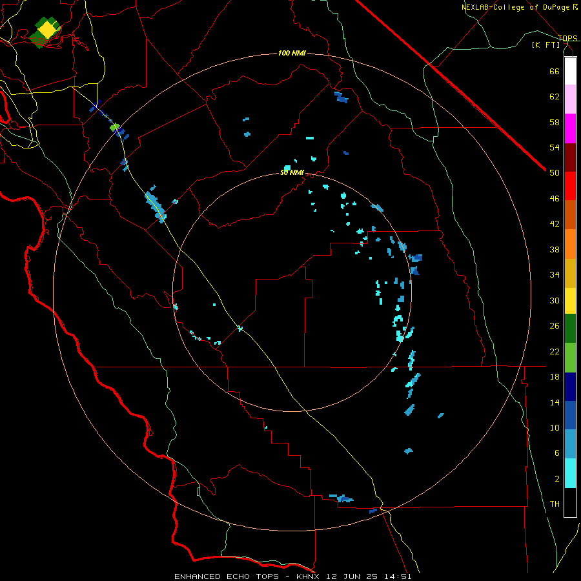Click the TOPS legend heading
The height and width of the screenshot is (581, 581).
coord(567,38)
